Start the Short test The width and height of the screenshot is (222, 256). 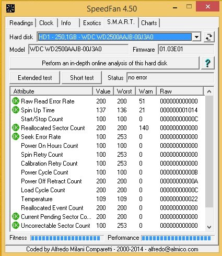(x=82, y=78)
